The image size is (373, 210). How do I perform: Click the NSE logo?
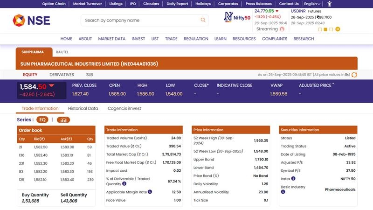click(31, 20)
